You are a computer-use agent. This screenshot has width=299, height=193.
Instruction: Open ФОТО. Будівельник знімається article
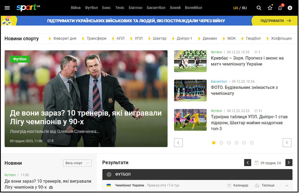coord(244,90)
